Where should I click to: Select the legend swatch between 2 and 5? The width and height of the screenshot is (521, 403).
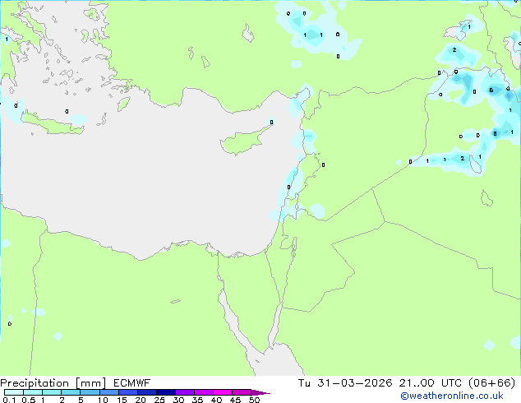click(x=71, y=392)
